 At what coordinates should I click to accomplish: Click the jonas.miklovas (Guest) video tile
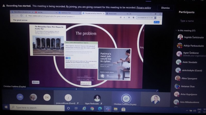click(68, 98)
